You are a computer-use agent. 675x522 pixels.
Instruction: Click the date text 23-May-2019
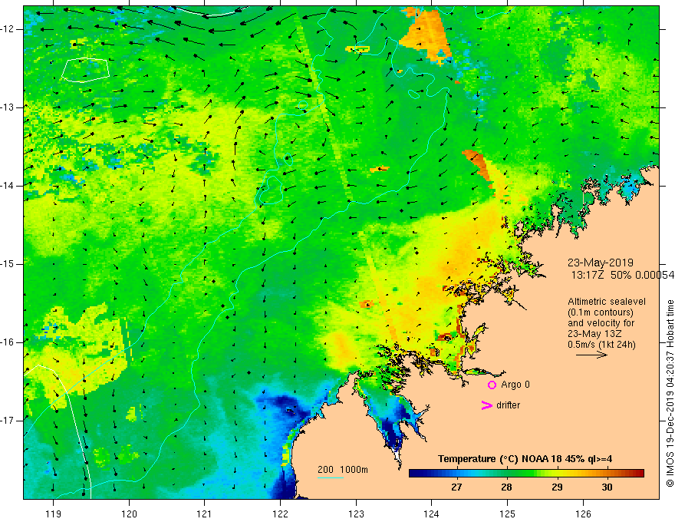(x=600, y=263)
